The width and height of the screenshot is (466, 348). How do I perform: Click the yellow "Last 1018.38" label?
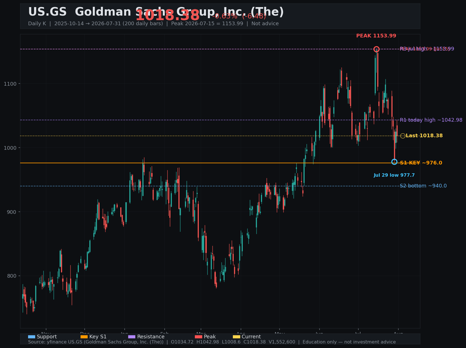click(x=424, y=136)
